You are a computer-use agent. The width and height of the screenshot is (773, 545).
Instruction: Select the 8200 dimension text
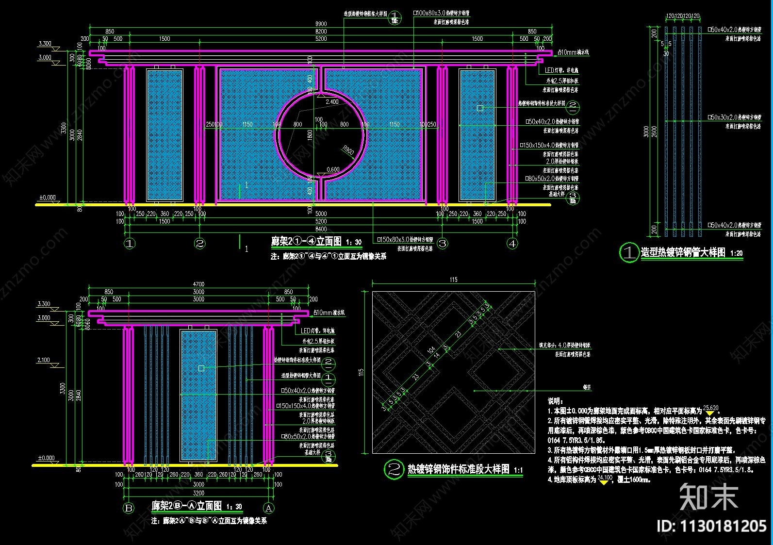pos(321,32)
